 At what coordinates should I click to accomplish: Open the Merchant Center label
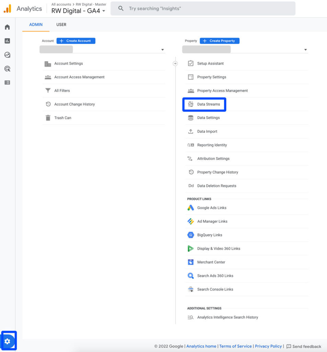(211, 262)
